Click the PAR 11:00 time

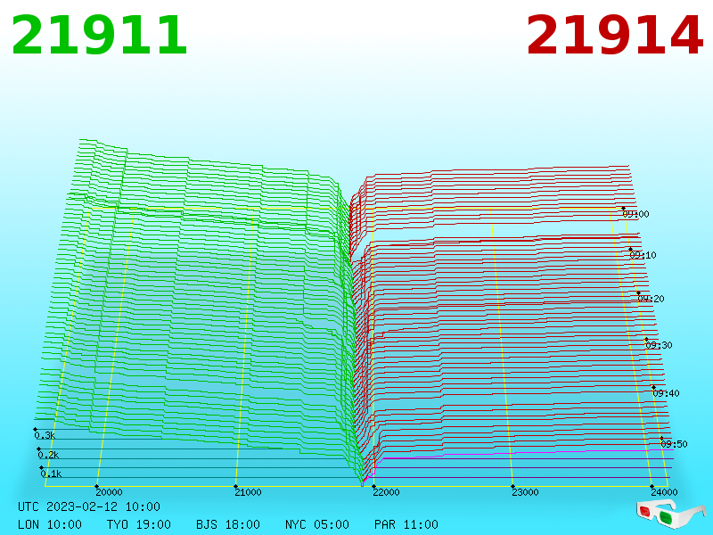click(x=406, y=524)
